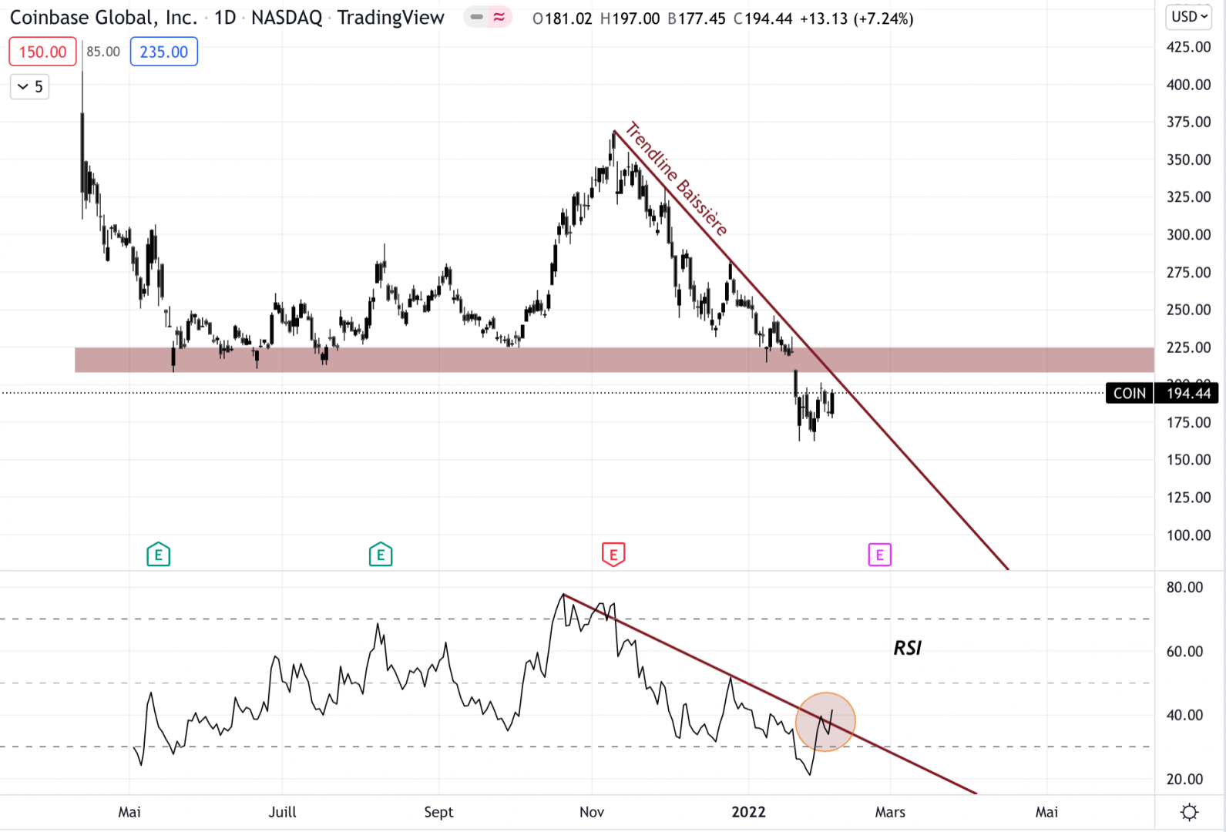Click the blue 235.00 buy price button
1226x832 pixels.
coord(163,52)
